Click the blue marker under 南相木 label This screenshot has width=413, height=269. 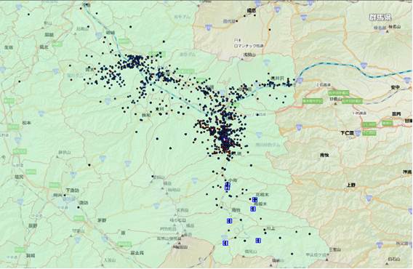252,209
